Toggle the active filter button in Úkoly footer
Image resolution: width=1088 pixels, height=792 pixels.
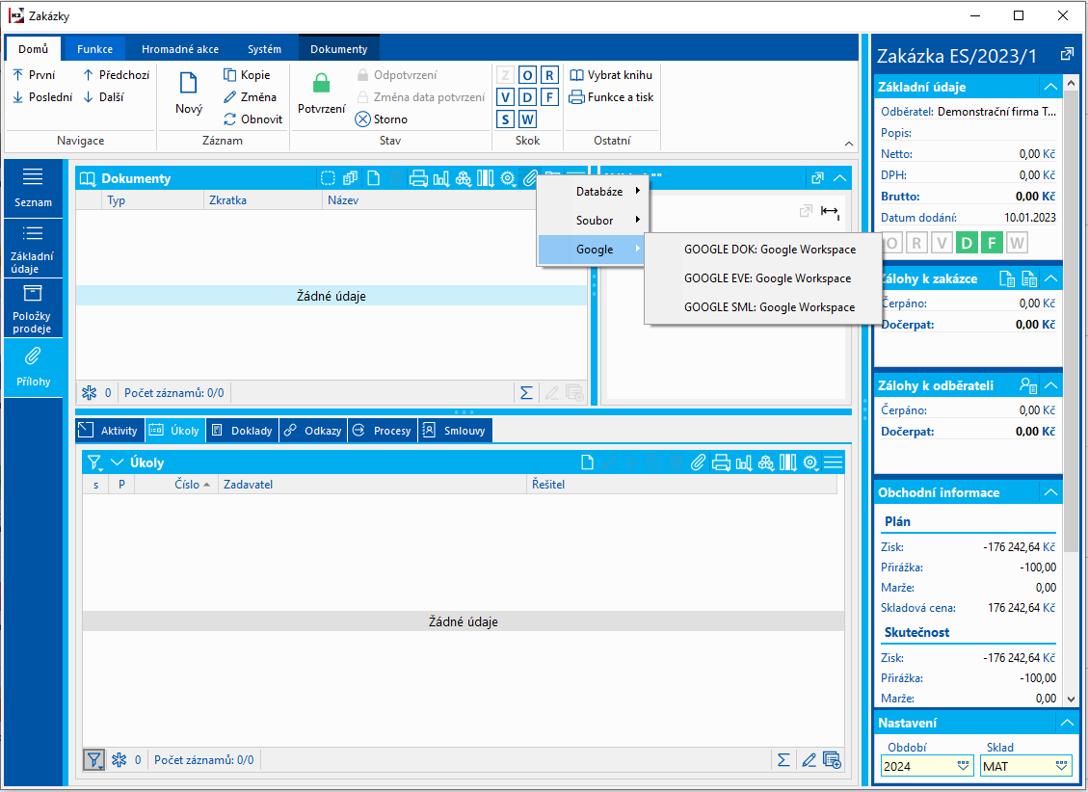[x=93, y=760]
